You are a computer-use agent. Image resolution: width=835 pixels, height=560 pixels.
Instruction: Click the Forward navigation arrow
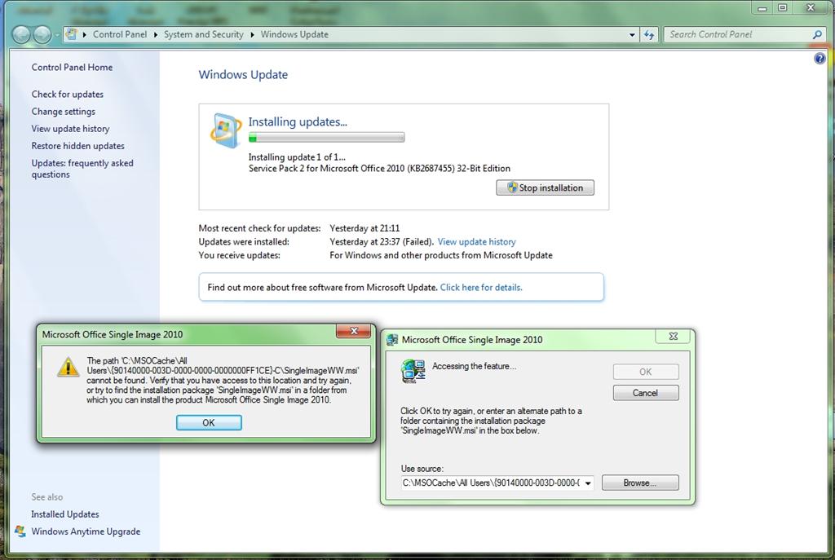(42, 34)
